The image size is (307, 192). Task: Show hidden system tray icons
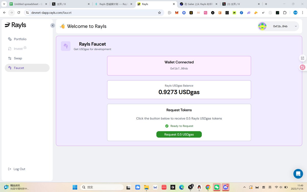pos(244,187)
